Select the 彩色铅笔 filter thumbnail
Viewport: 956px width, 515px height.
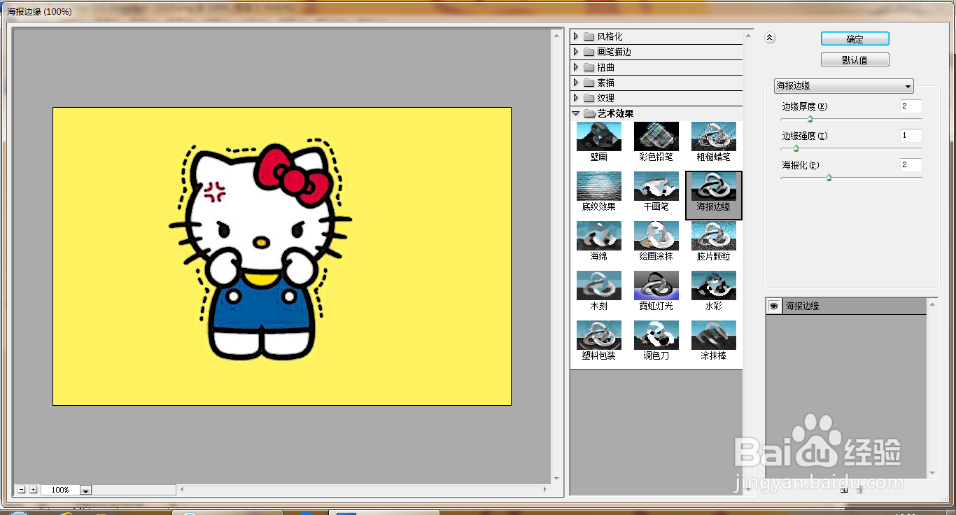[x=656, y=141]
